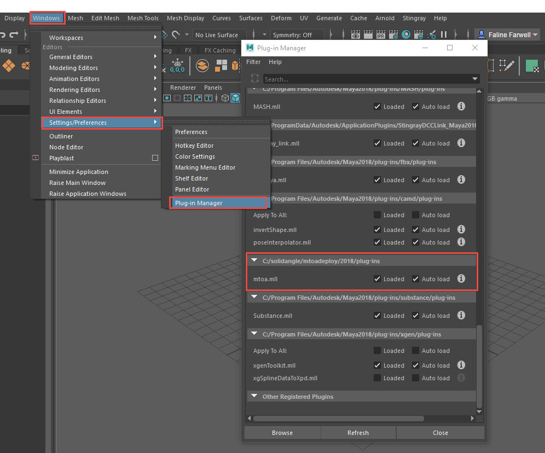This screenshot has width=545, height=453.
Task: Click the redo arrow icon
Action: (14, 34)
